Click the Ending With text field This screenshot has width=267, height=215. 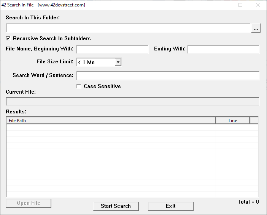[x=223, y=49]
